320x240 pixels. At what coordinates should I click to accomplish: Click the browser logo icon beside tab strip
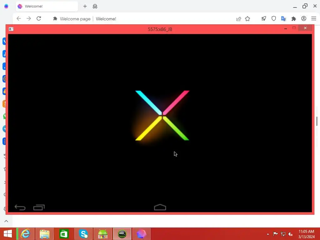coord(6,6)
